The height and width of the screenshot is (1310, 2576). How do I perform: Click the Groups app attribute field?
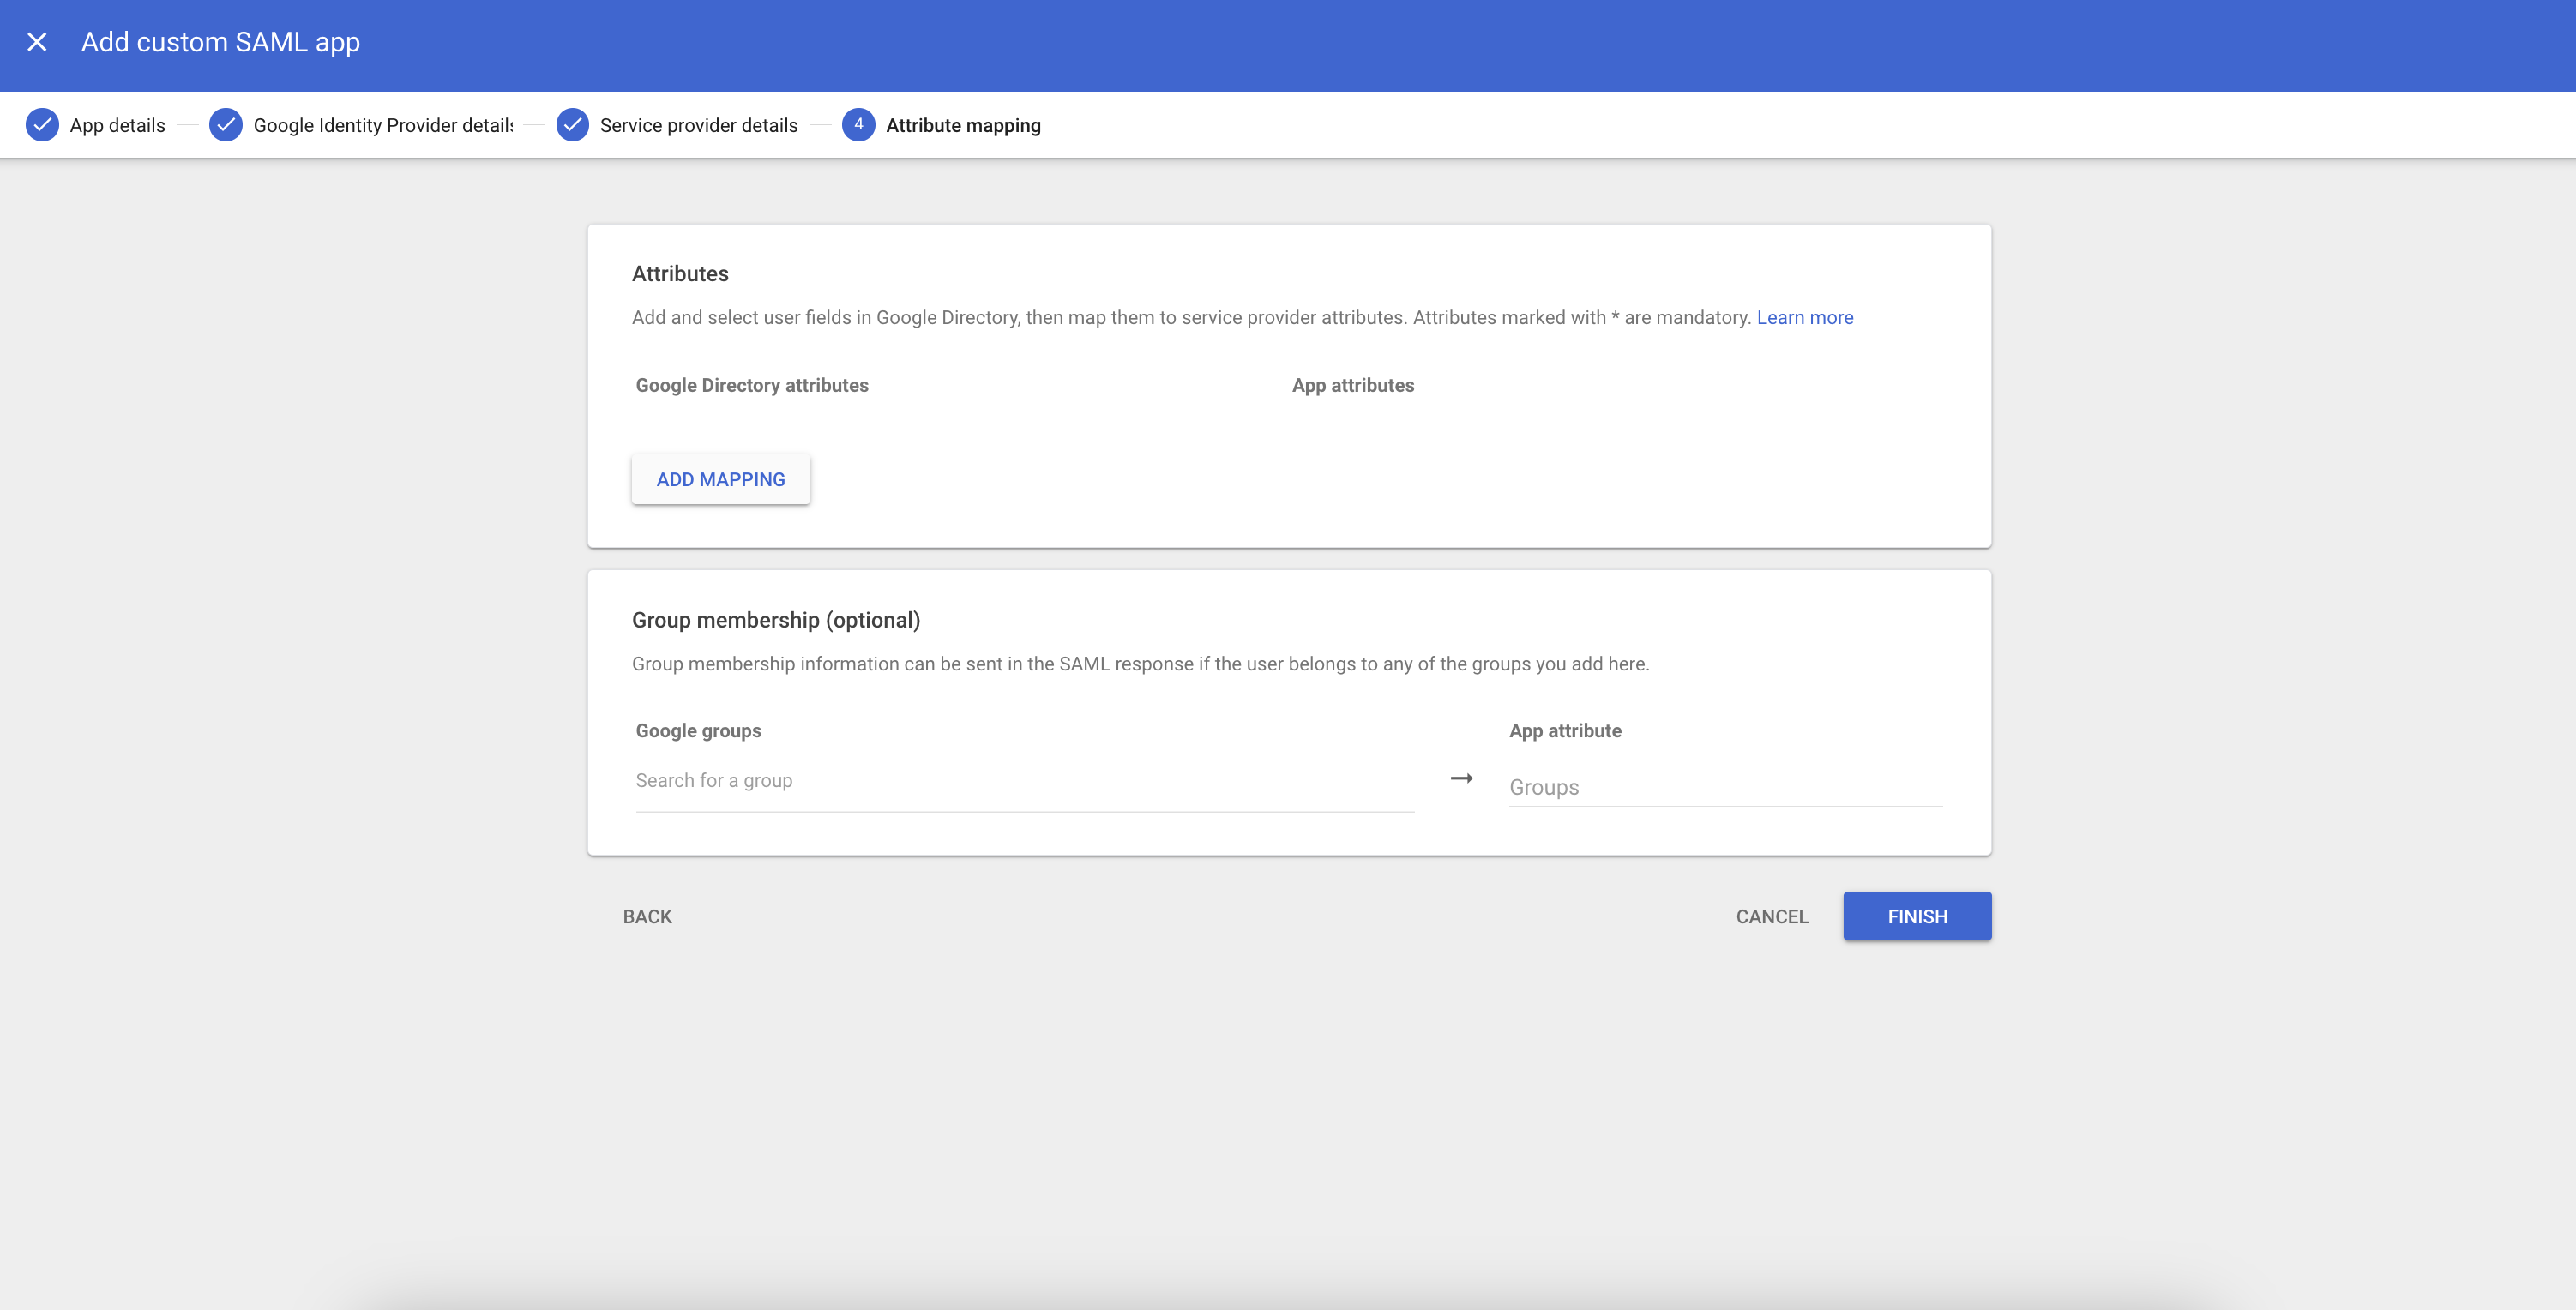point(1724,787)
